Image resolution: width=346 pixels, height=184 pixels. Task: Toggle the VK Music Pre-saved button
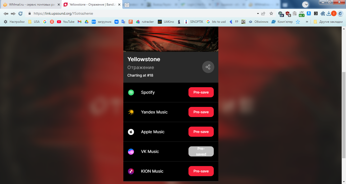(201, 151)
